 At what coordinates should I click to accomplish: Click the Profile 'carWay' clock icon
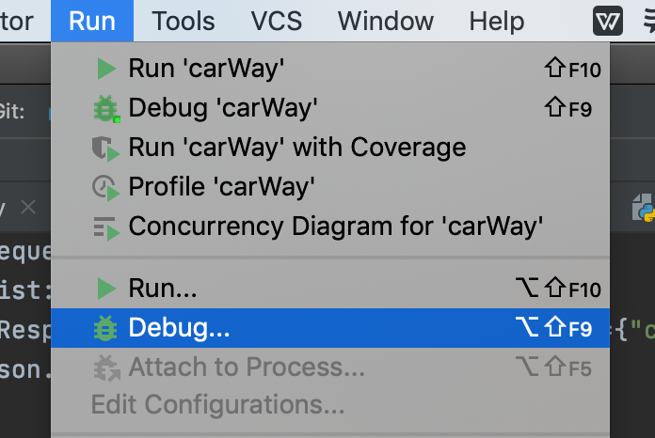pyautogui.click(x=105, y=187)
